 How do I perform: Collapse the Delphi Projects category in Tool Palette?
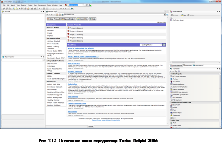171,74
